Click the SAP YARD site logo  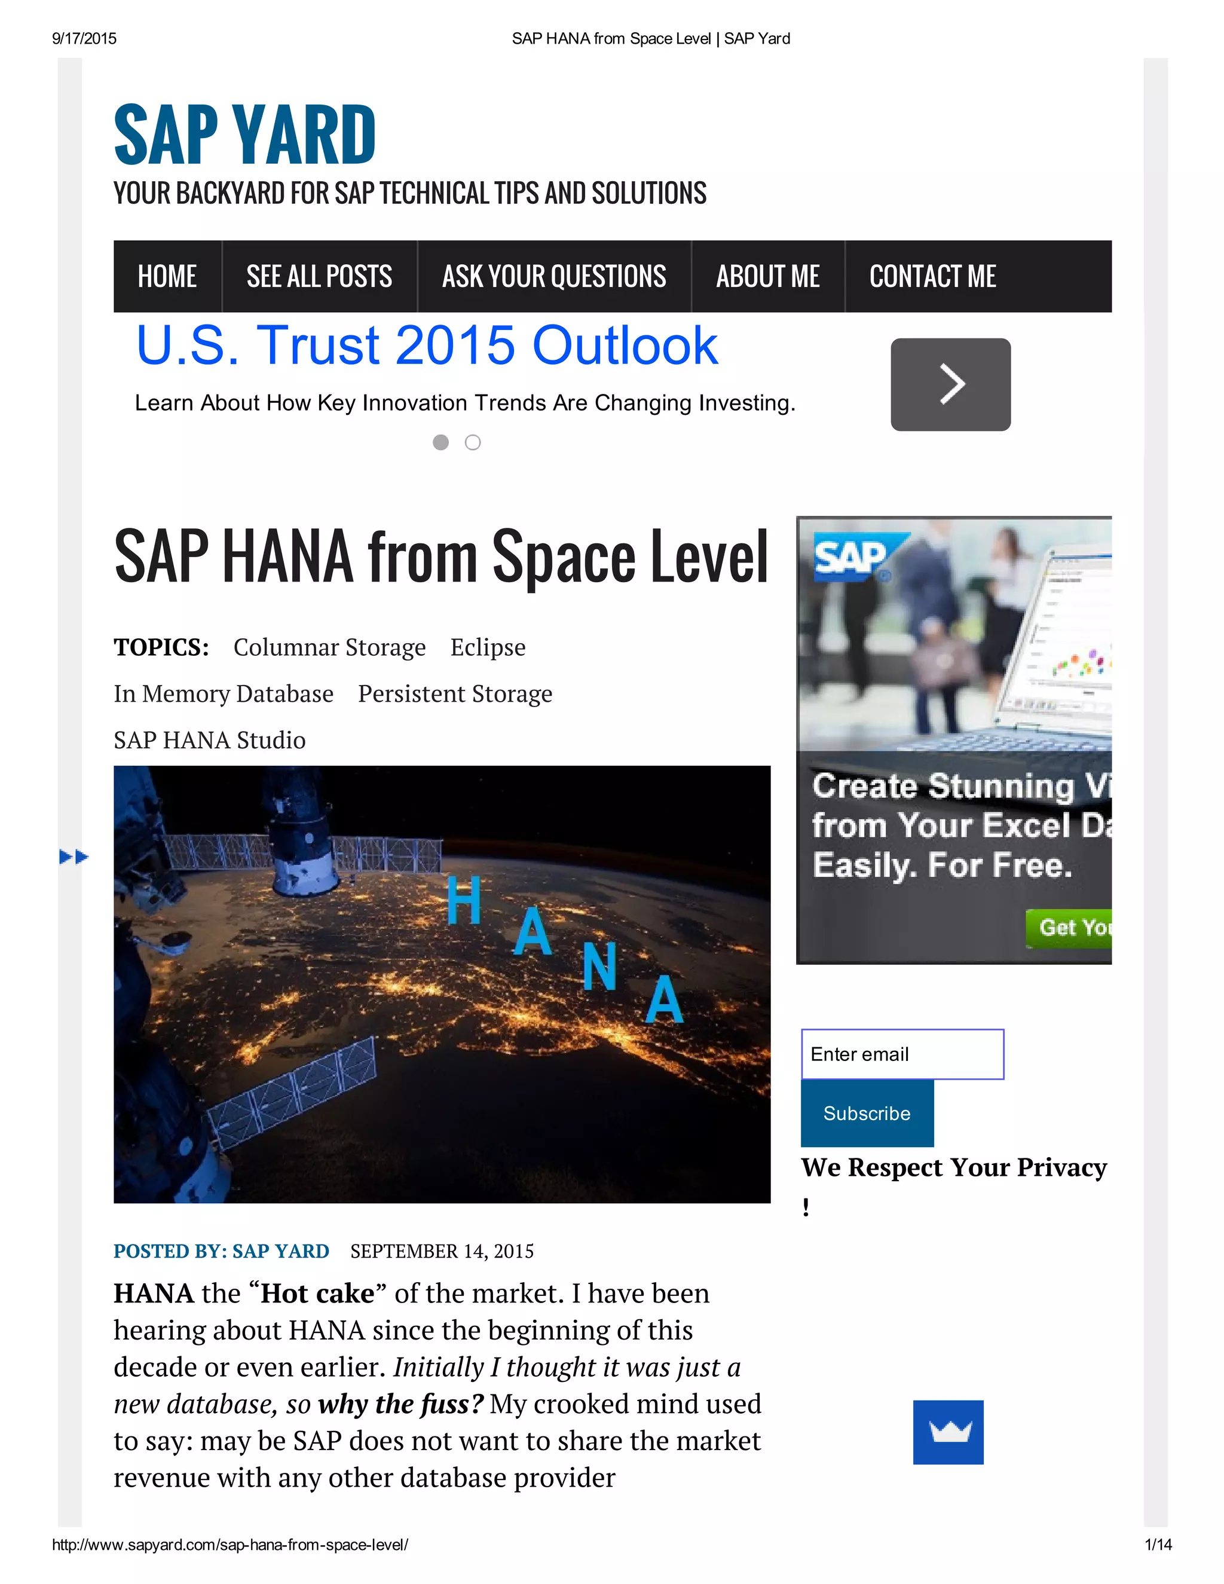coord(244,134)
